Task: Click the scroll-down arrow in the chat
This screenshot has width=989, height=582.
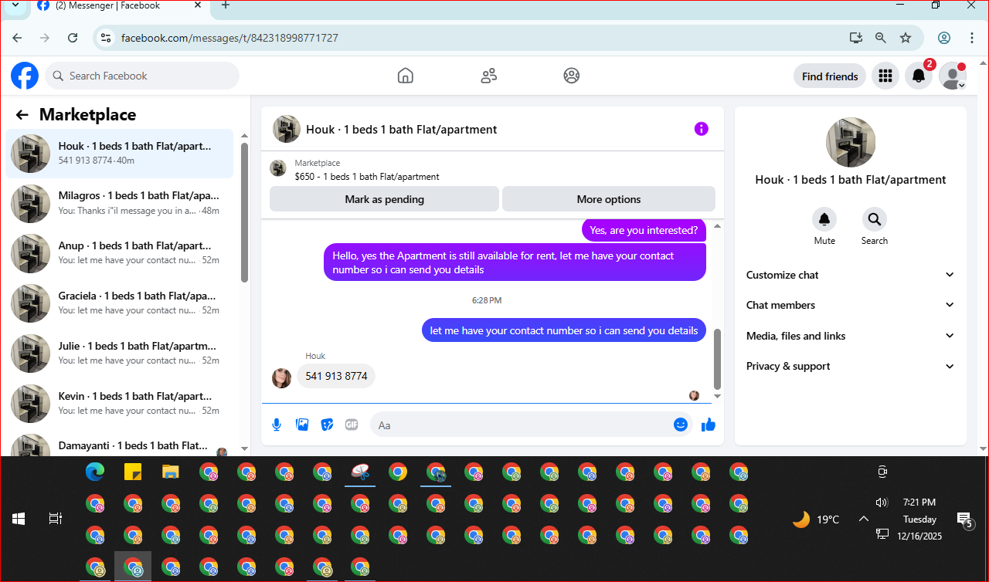Action: (717, 396)
